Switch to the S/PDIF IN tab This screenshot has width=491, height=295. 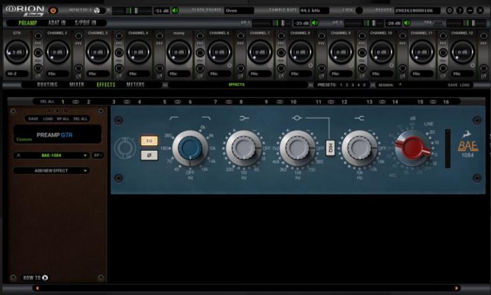85,23
